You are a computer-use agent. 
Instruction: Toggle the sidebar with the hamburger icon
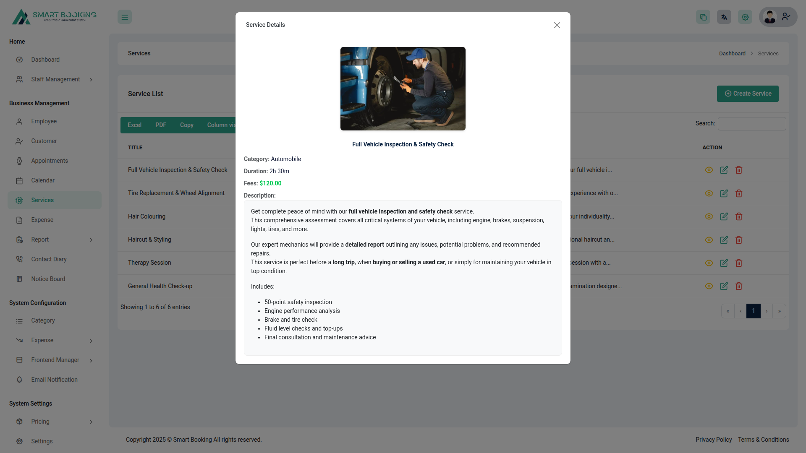(x=124, y=17)
